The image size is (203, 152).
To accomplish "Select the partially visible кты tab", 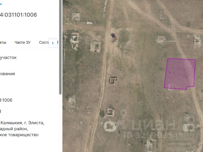I will coord(3,42).
